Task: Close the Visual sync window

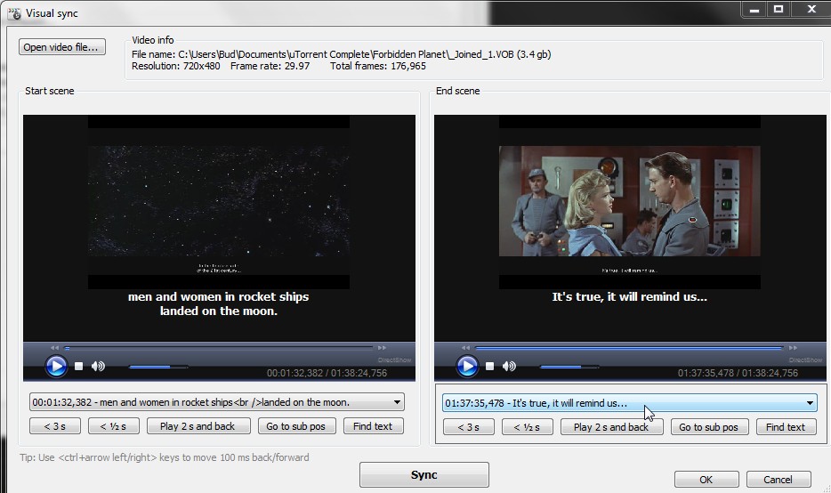Action: click(811, 9)
